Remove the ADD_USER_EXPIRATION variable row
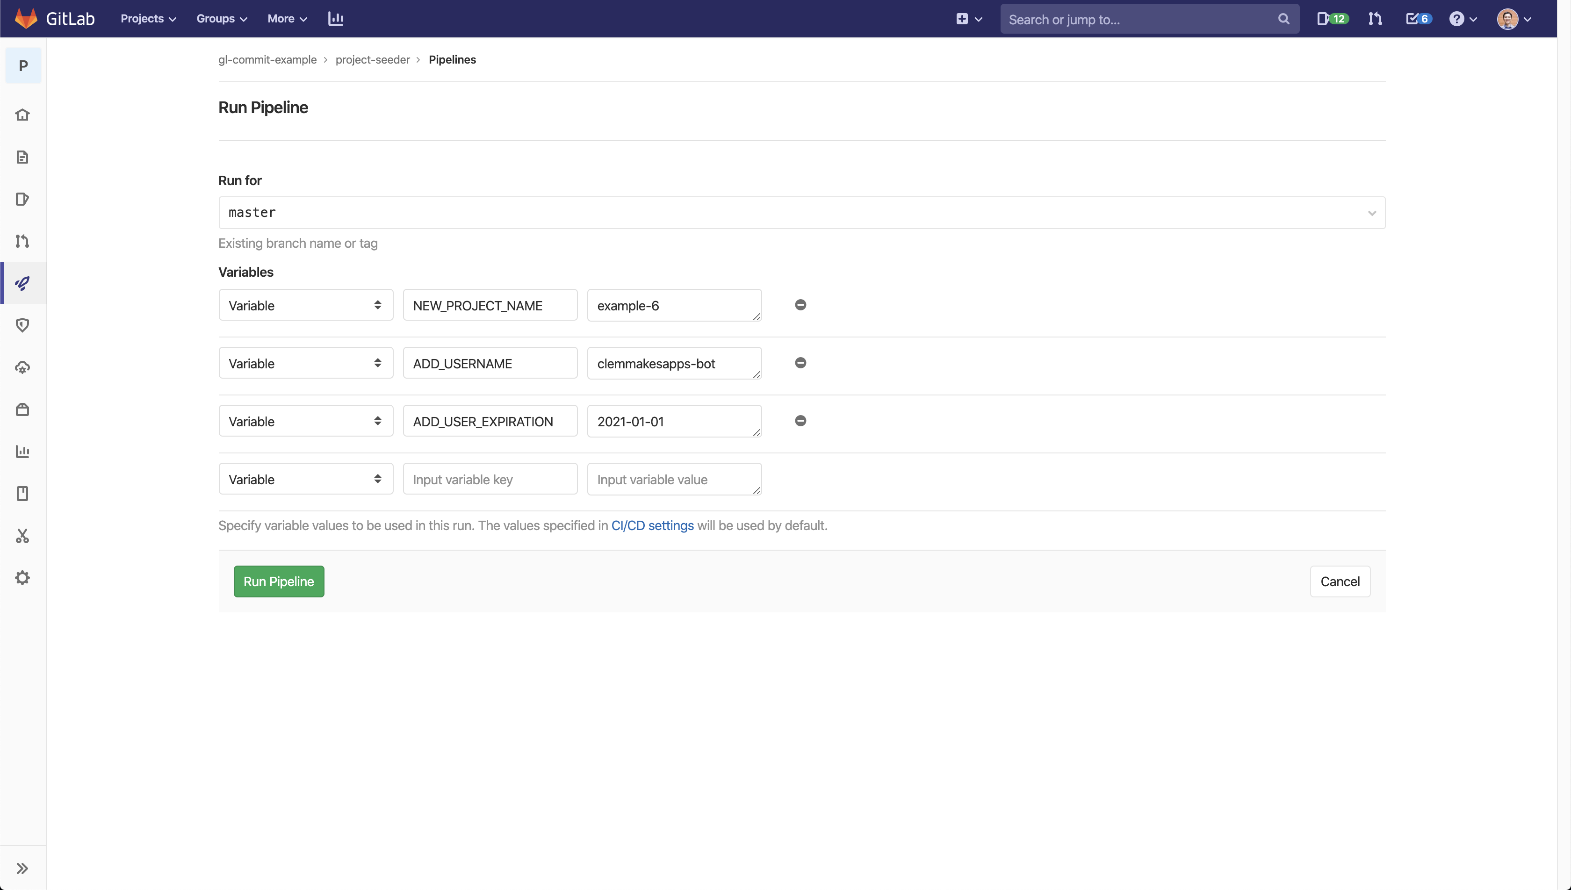Screen dimensions: 1571x890 tap(800, 421)
